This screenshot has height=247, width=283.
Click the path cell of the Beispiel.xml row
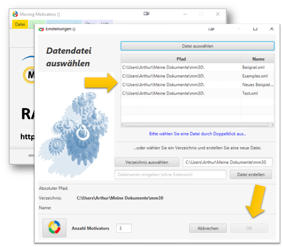[x=181, y=68]
